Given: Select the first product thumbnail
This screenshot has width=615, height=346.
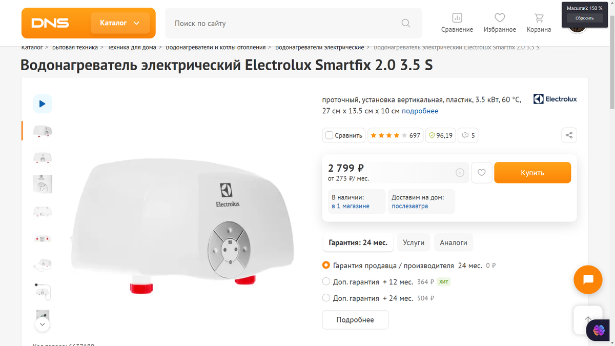Looking at the screenshot, I should (x=42, y=131).
